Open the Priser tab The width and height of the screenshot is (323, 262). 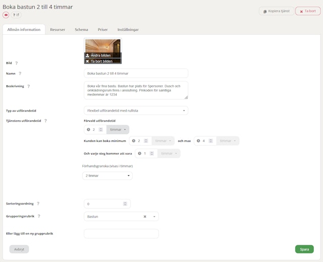point(102,30)
